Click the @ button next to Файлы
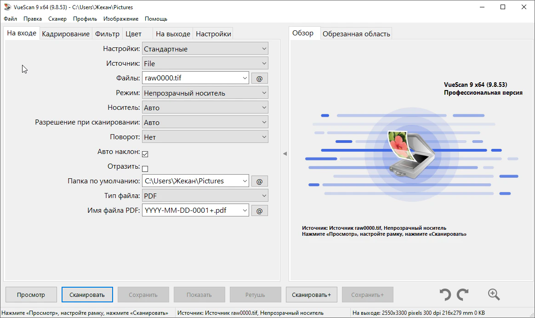Viewport: 535px width, 318px height. (259, 78)
